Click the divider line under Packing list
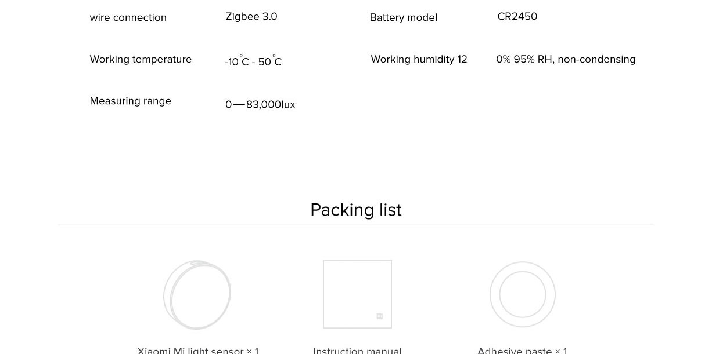712x354 pixels. (355, 224)
